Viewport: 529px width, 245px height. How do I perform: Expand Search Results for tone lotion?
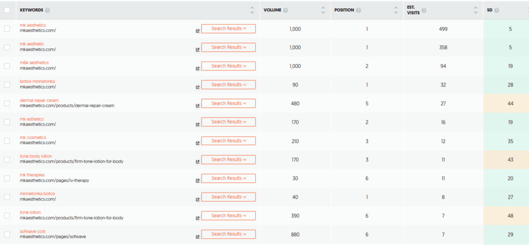(228, 216)
